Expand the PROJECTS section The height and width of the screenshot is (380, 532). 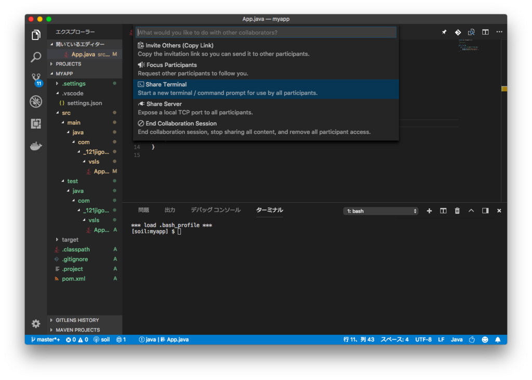click(85, 64)
